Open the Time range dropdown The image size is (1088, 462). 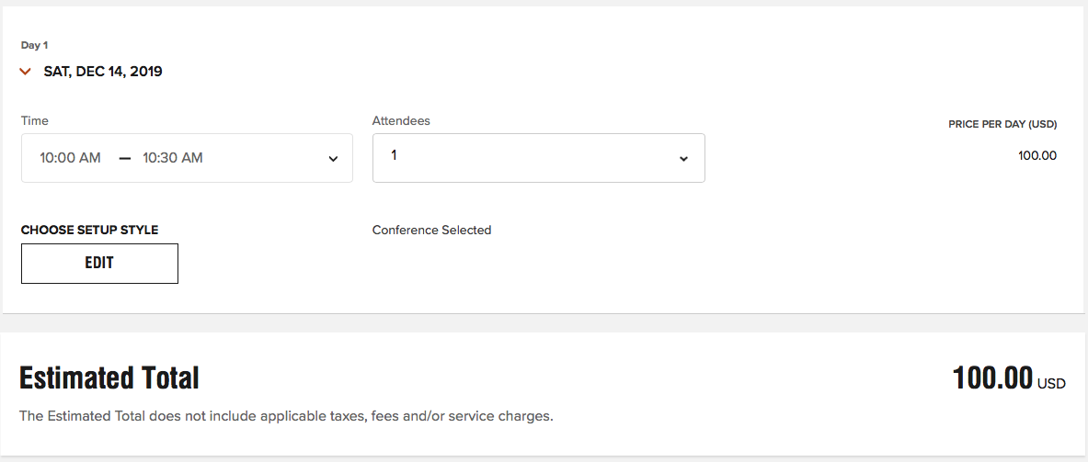pos(187,158)
